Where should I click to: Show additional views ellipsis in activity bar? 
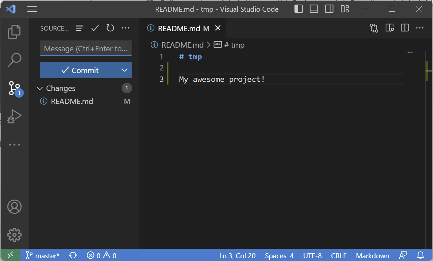[x=14, y=145]
